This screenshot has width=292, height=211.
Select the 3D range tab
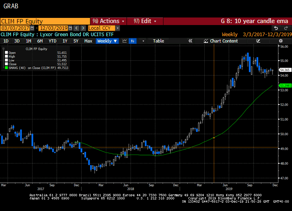[17, 41]
